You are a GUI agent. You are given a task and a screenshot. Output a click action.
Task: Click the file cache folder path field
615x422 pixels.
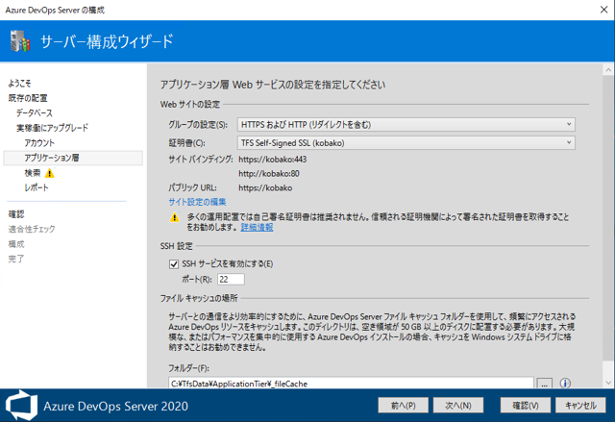pos(351,384)
